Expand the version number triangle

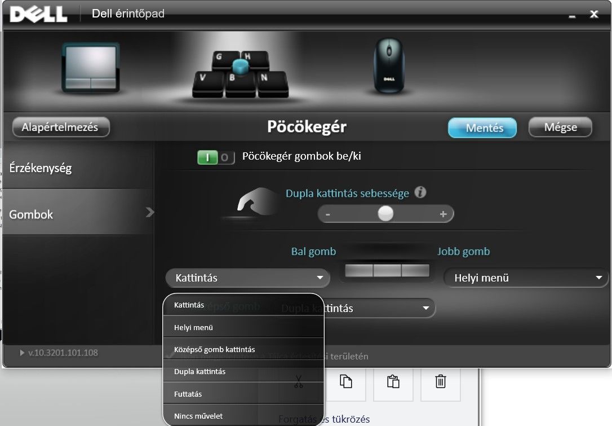point(22,353)
